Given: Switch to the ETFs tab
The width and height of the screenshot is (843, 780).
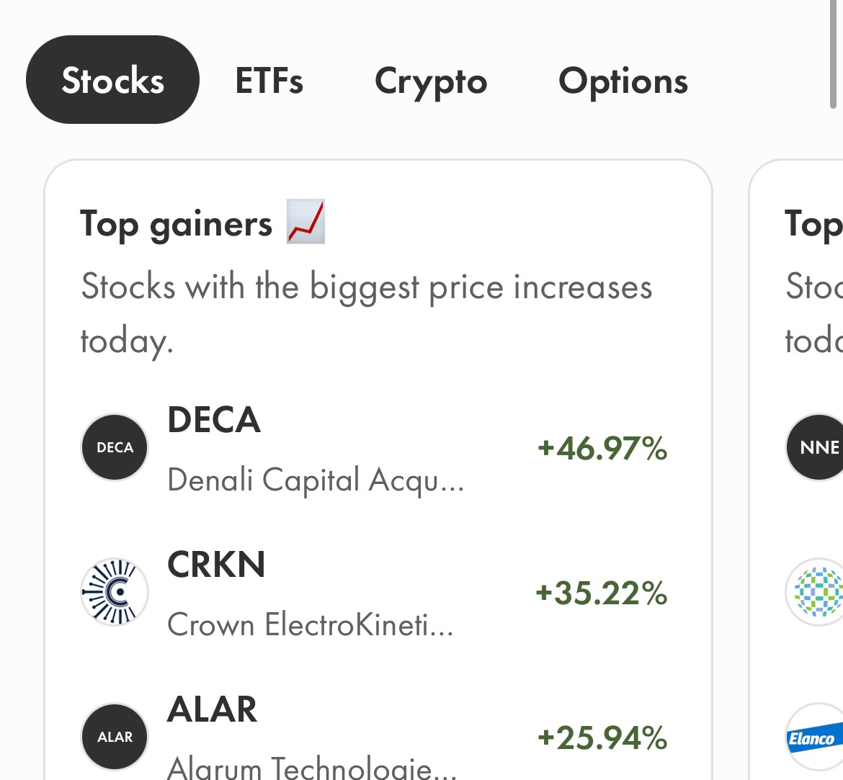Looking at the screenshot, I should pos(269,81).
